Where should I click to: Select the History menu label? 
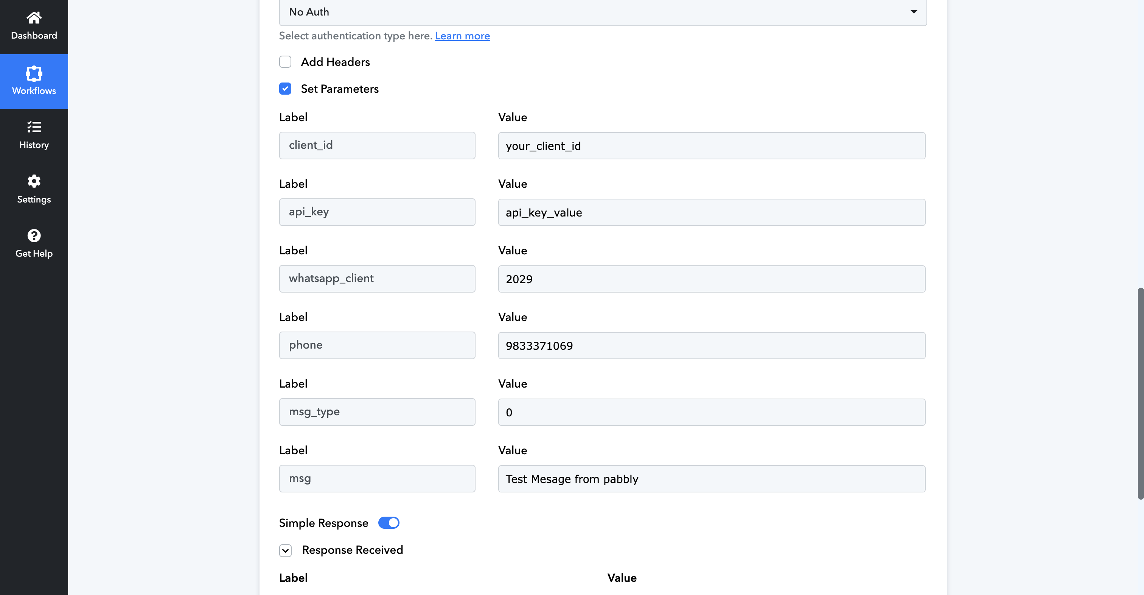coord(34,145)
